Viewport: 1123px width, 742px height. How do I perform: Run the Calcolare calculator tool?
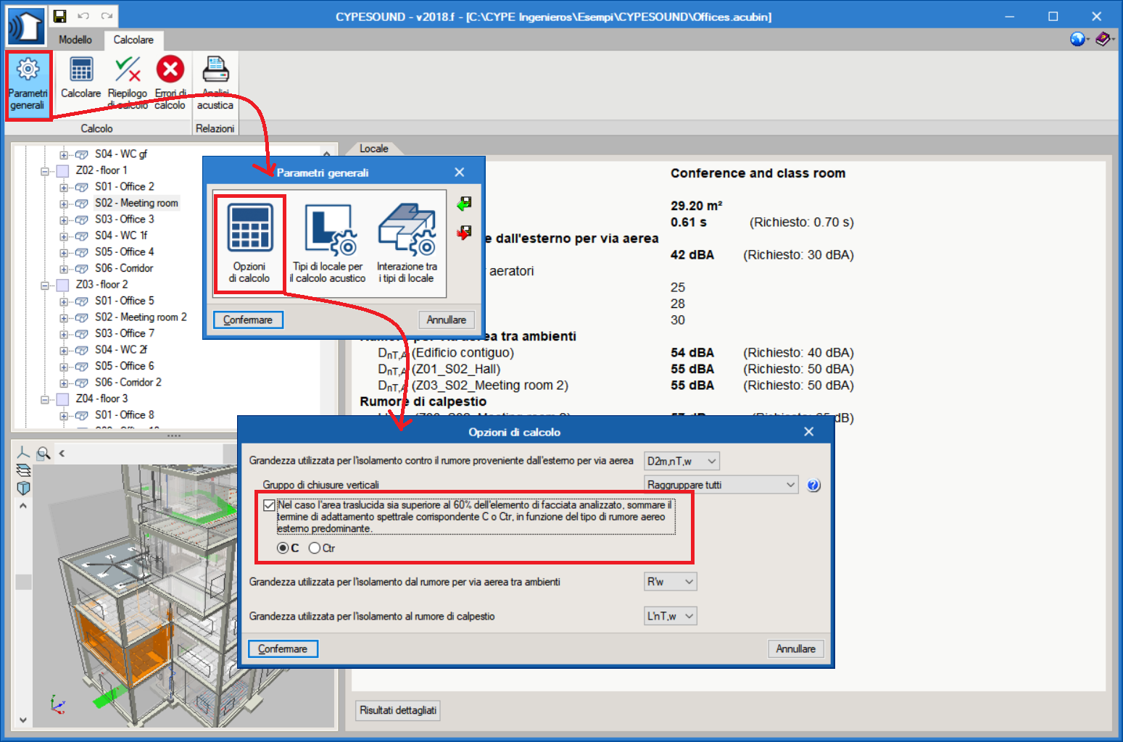pos(80,78)
